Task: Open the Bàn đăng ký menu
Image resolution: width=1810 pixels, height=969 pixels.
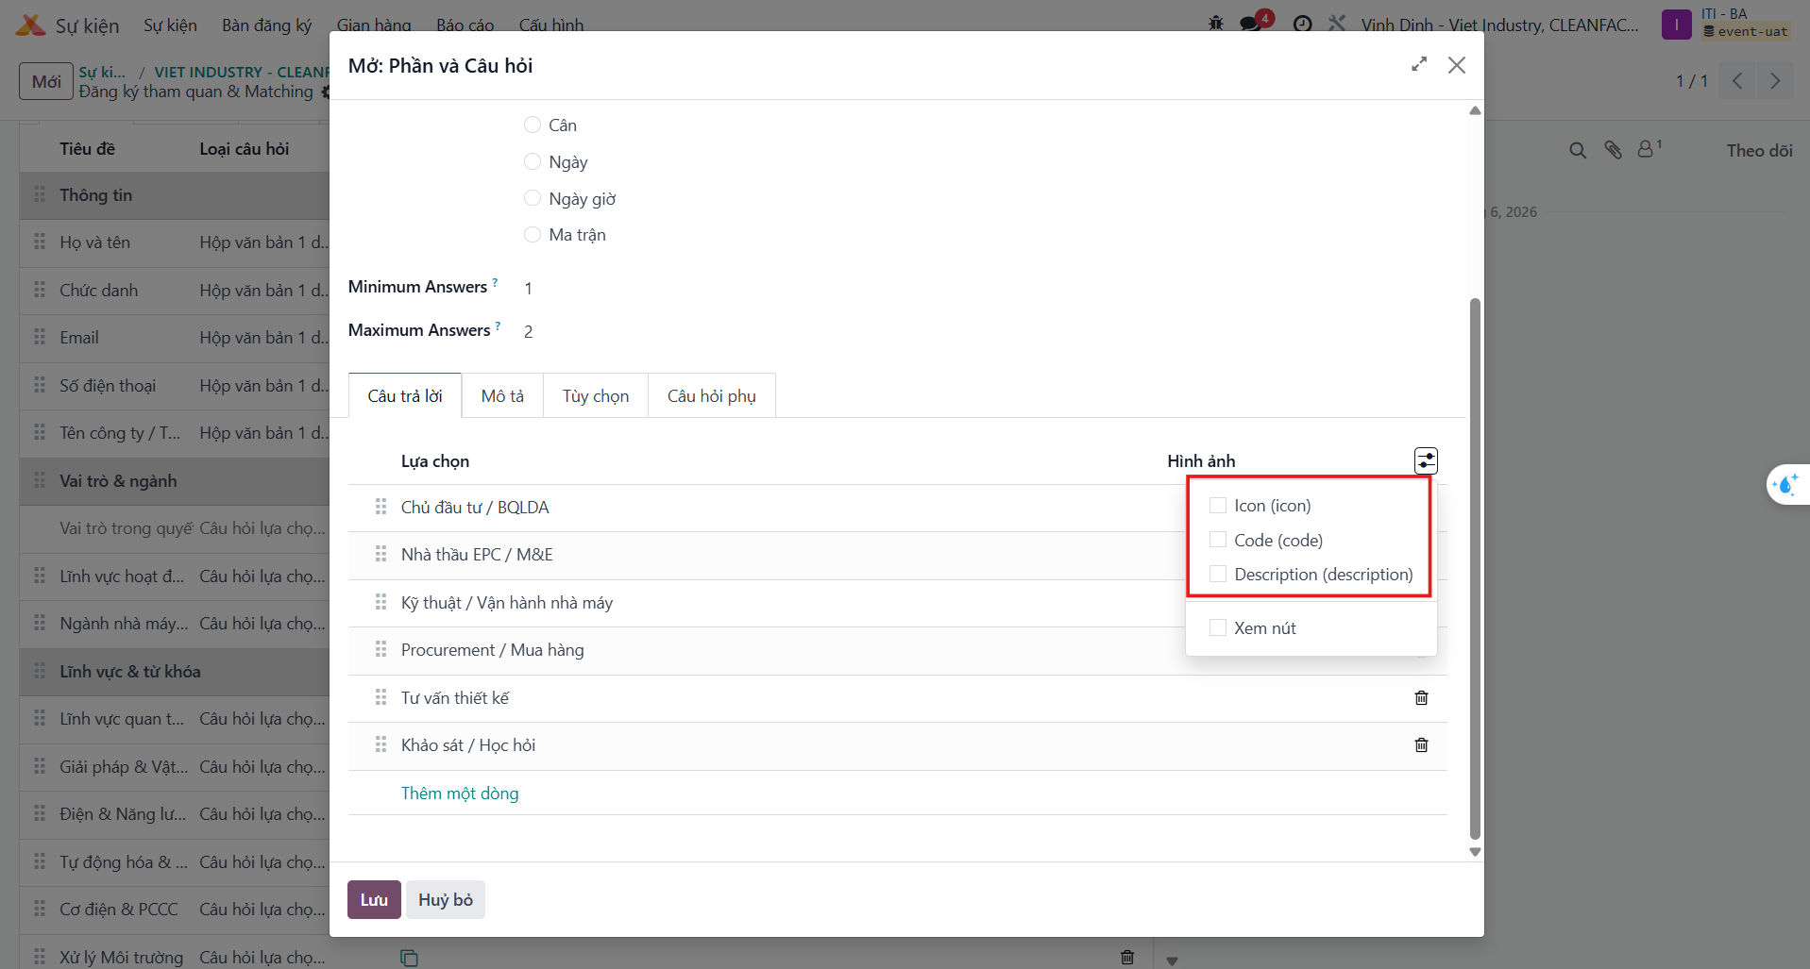Action: click(266, 25)
